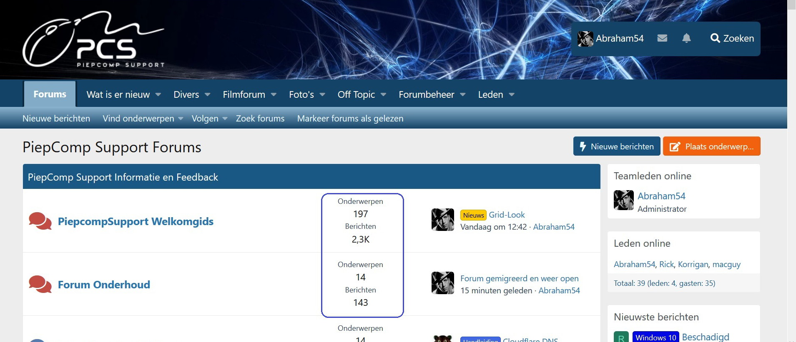The width and height of the screenshot is (796, 342).
Task: Expand the Wat is er nieuw dropdown arrow
Action: [158, 95]
